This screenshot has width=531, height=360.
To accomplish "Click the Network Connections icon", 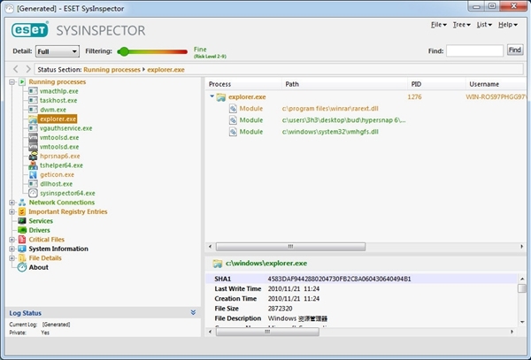I will point(22,203).
